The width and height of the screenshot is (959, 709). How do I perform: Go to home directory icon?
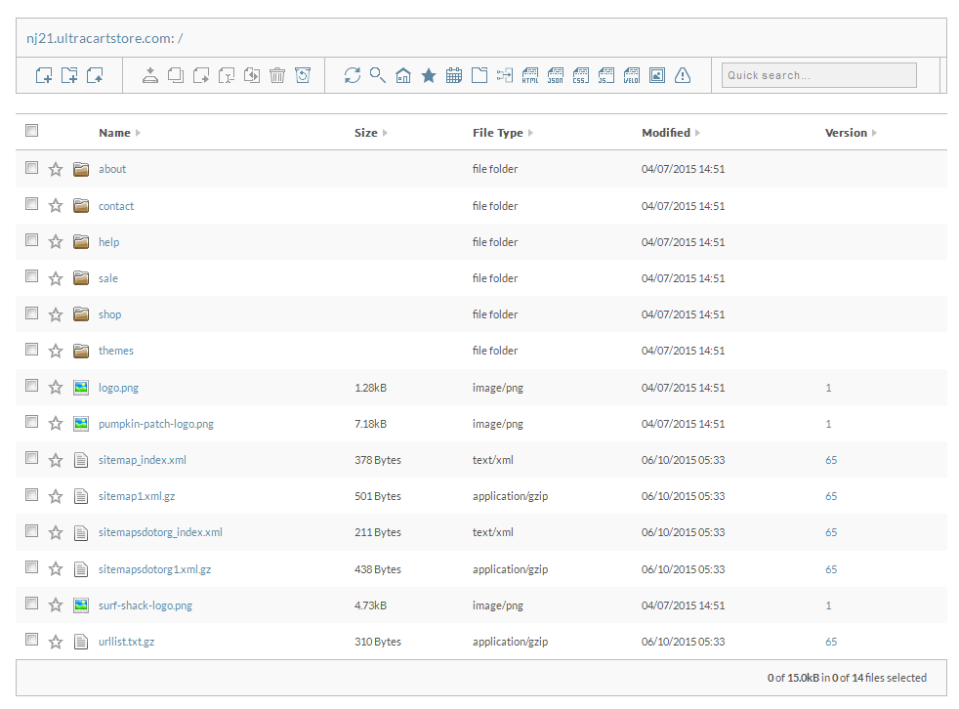(403, 75)
